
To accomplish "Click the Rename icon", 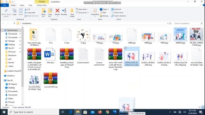I will 64,11.
